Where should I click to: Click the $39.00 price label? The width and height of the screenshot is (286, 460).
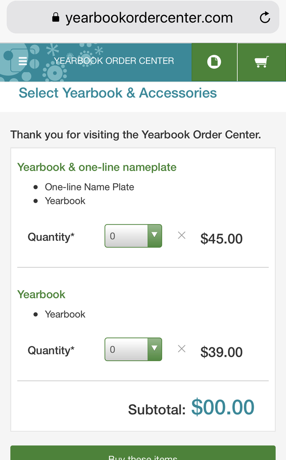[221, 352]
